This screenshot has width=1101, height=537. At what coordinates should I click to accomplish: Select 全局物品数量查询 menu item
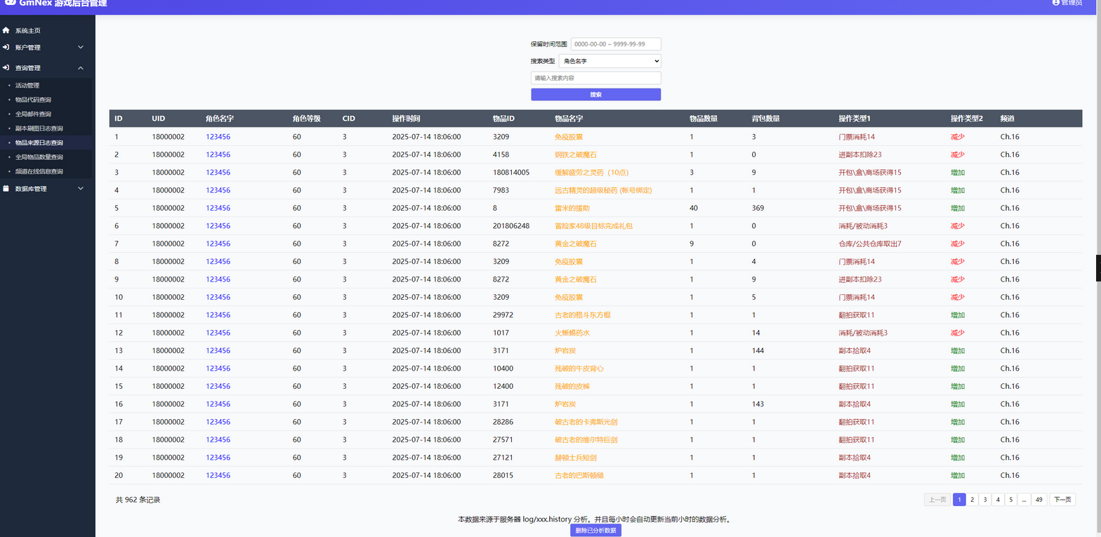pos(39,157)
